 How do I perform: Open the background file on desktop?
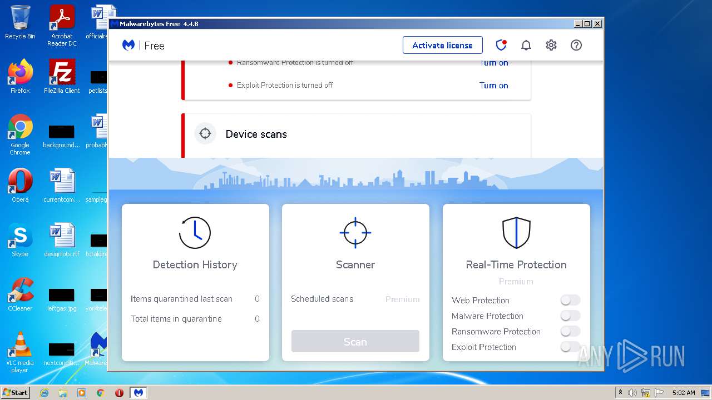pyautogui.click(x=62, y=136)
